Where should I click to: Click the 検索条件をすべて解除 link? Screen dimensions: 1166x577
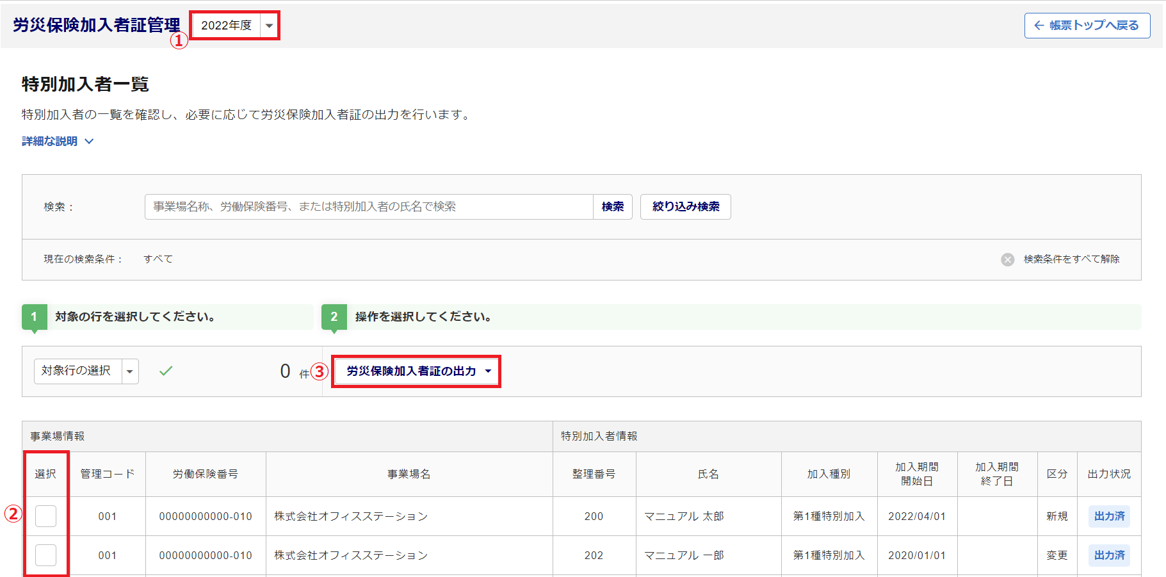1071,259
